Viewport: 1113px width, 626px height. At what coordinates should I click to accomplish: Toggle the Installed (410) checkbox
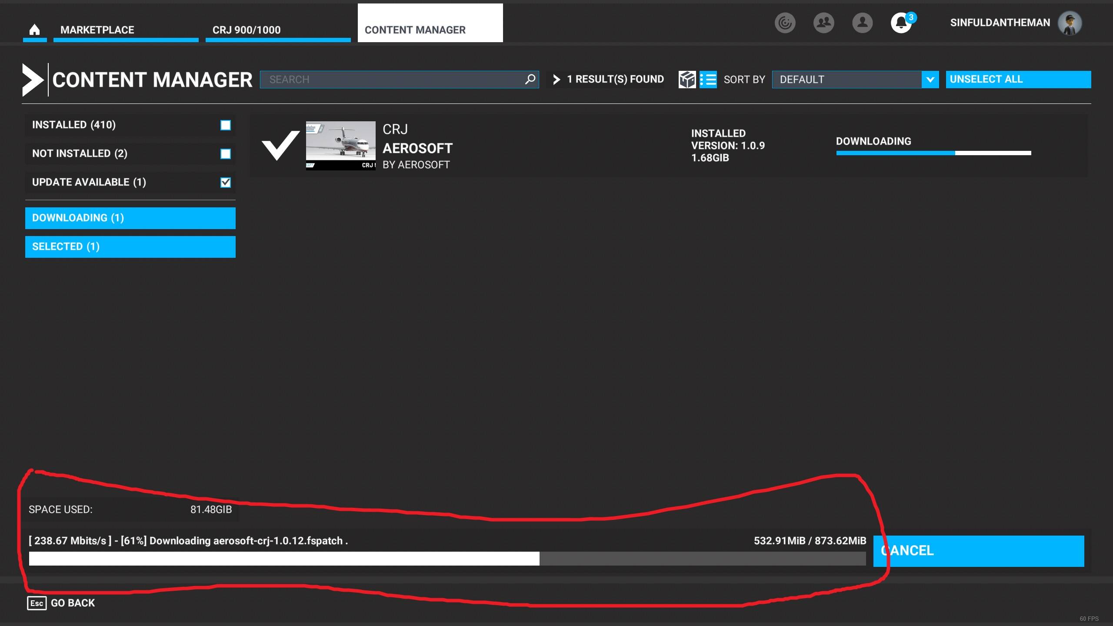click(225, 125)
